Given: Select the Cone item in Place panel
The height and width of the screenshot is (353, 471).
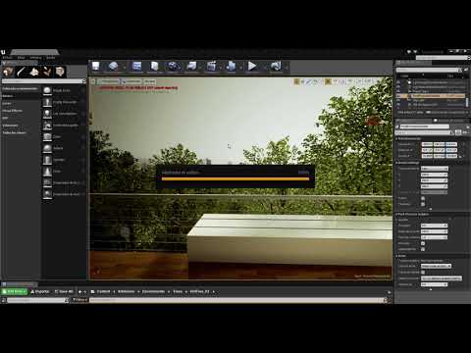Looking at the screenshot, I should click(x=64, y=172).
